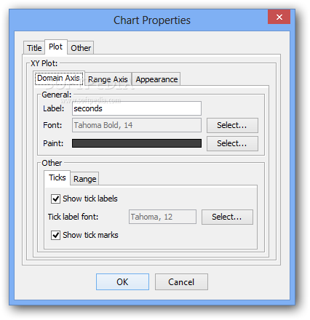Select the Domain Axis tab
310x320 pixels.
coord(59,78)
